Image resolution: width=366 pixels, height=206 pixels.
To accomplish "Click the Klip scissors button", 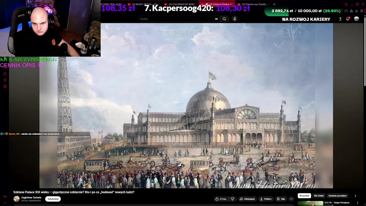I will 281,199.
